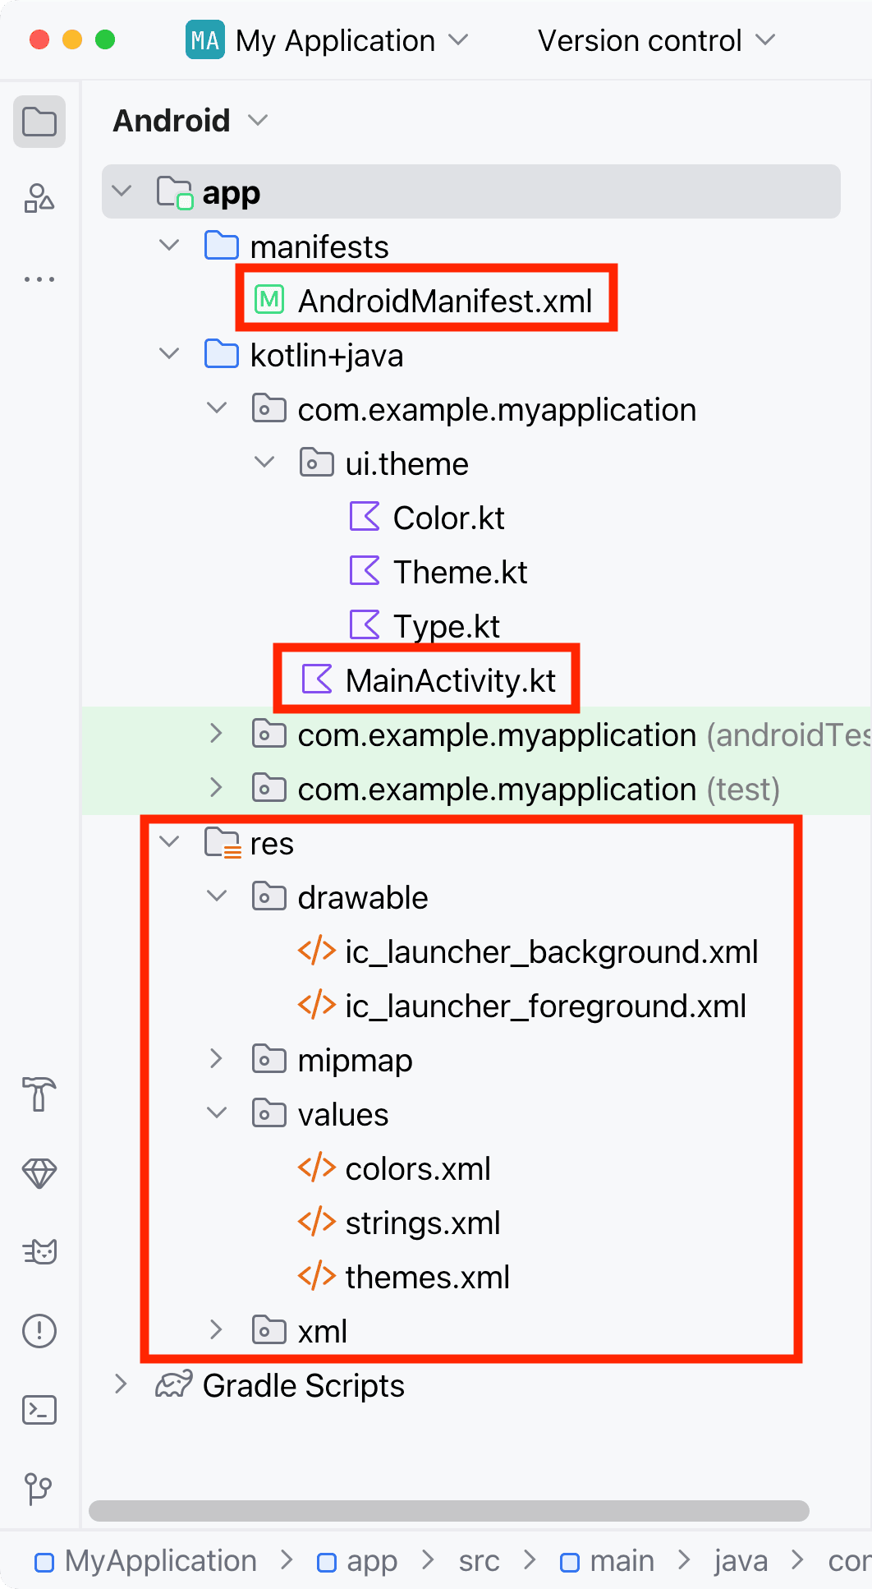872x1589 pixels.
Task: Open the Gemini diamond icon in sidebar
Action: coord(39,1173)
